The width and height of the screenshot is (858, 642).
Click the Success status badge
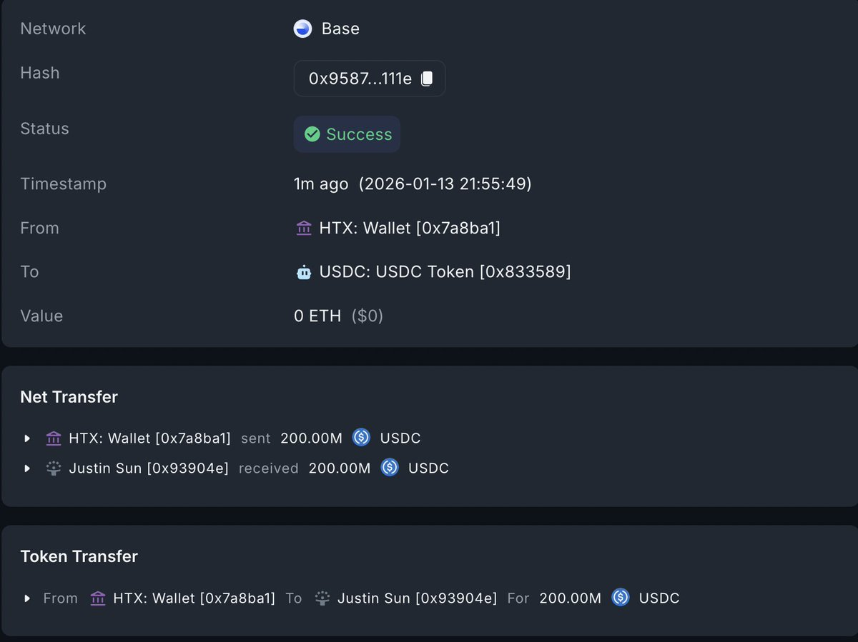[347, 134]
